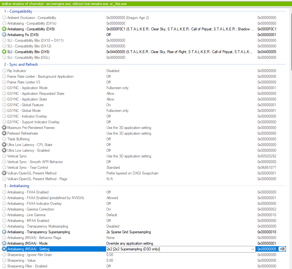This screenshot has width=292, height=269.
Task: Click the gear icon beside Ultra Low Latency - Enabled
Action: (4, 150)
